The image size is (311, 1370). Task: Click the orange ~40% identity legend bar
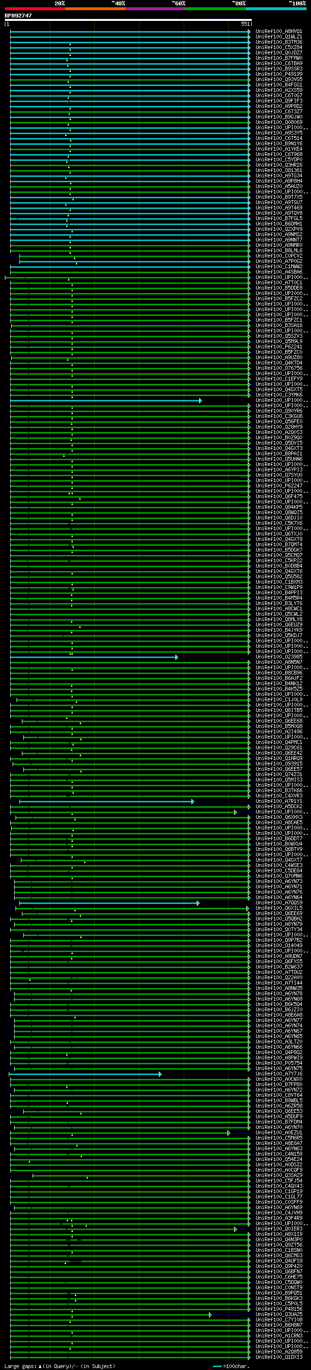[95, 9]
